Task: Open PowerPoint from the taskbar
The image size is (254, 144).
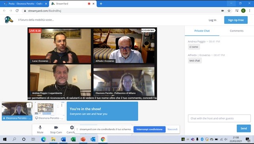Action: 83,139
